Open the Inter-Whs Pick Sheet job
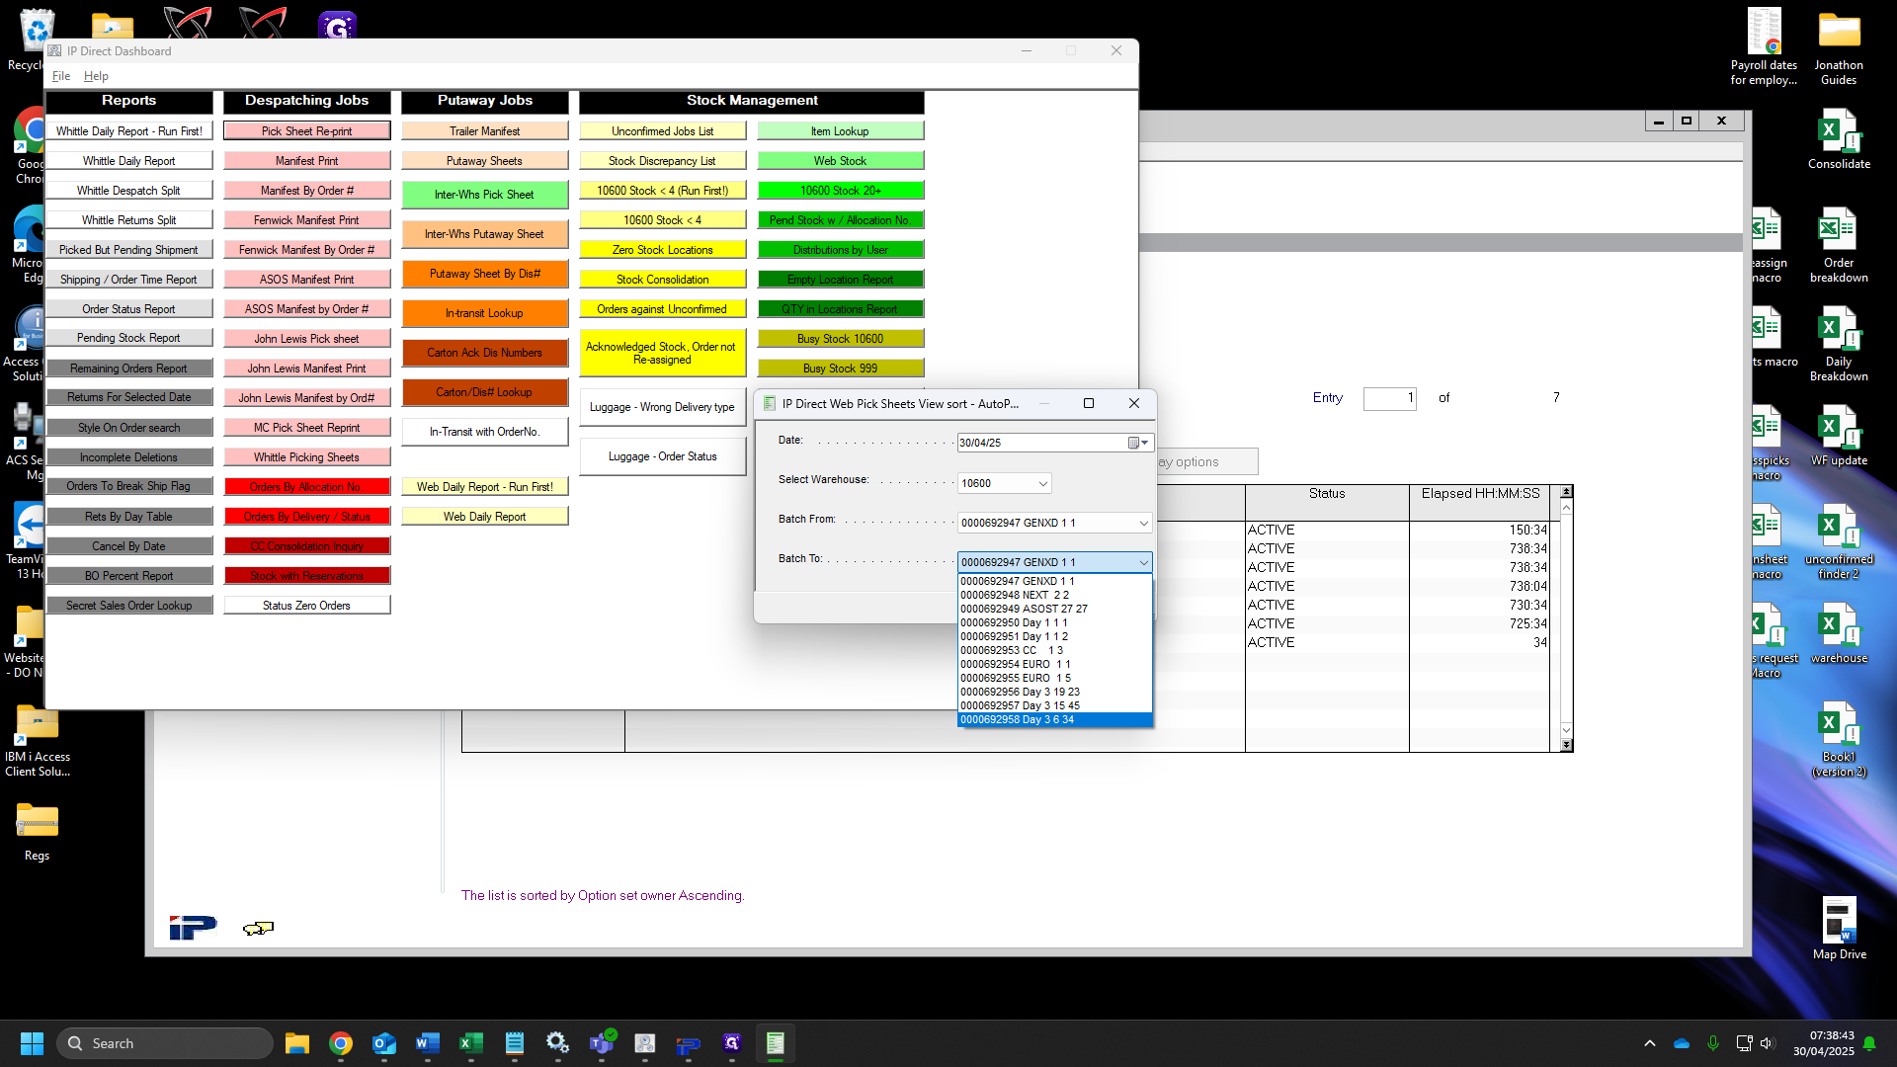 pyautogui.click(x=484, y=195)
